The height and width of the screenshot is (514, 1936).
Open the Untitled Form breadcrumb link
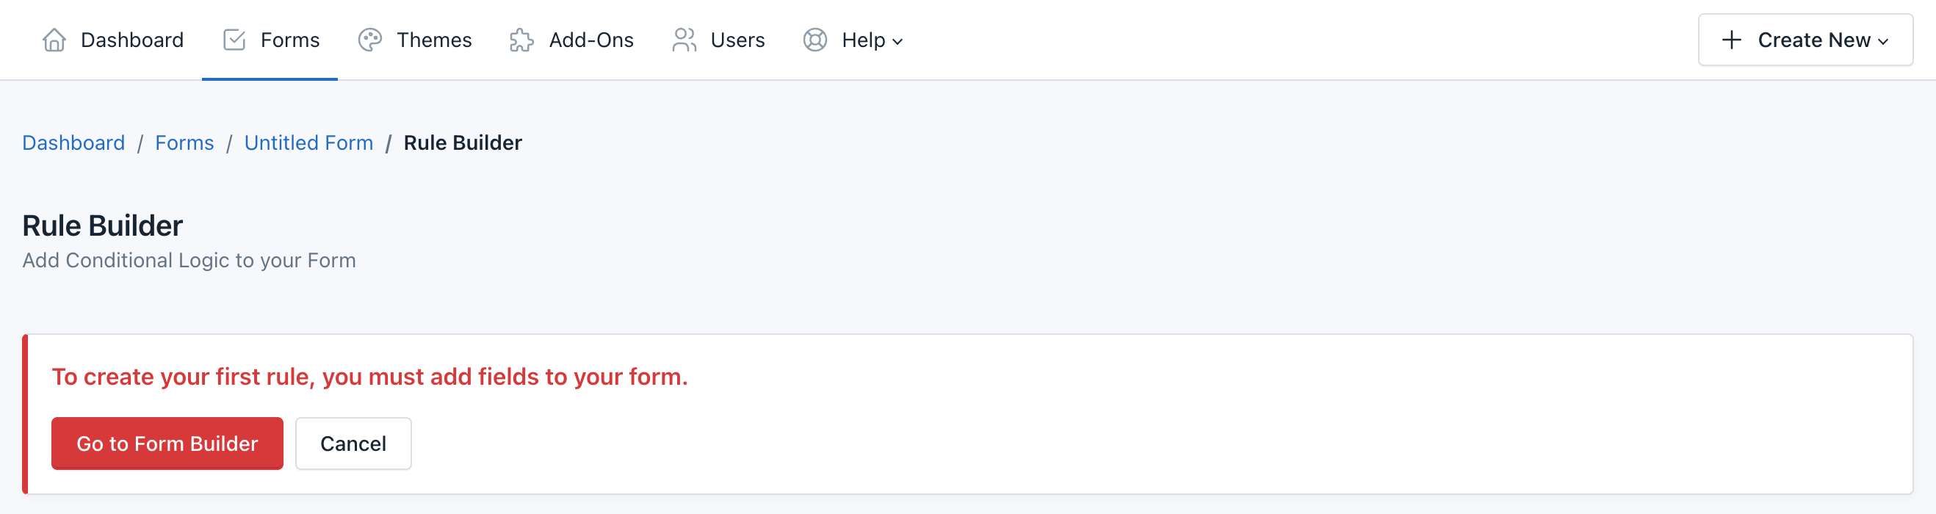tap(308, 142)
